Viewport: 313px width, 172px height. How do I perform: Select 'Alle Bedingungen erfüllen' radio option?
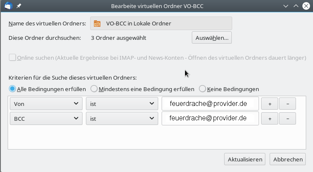click(x=12, y=89)
